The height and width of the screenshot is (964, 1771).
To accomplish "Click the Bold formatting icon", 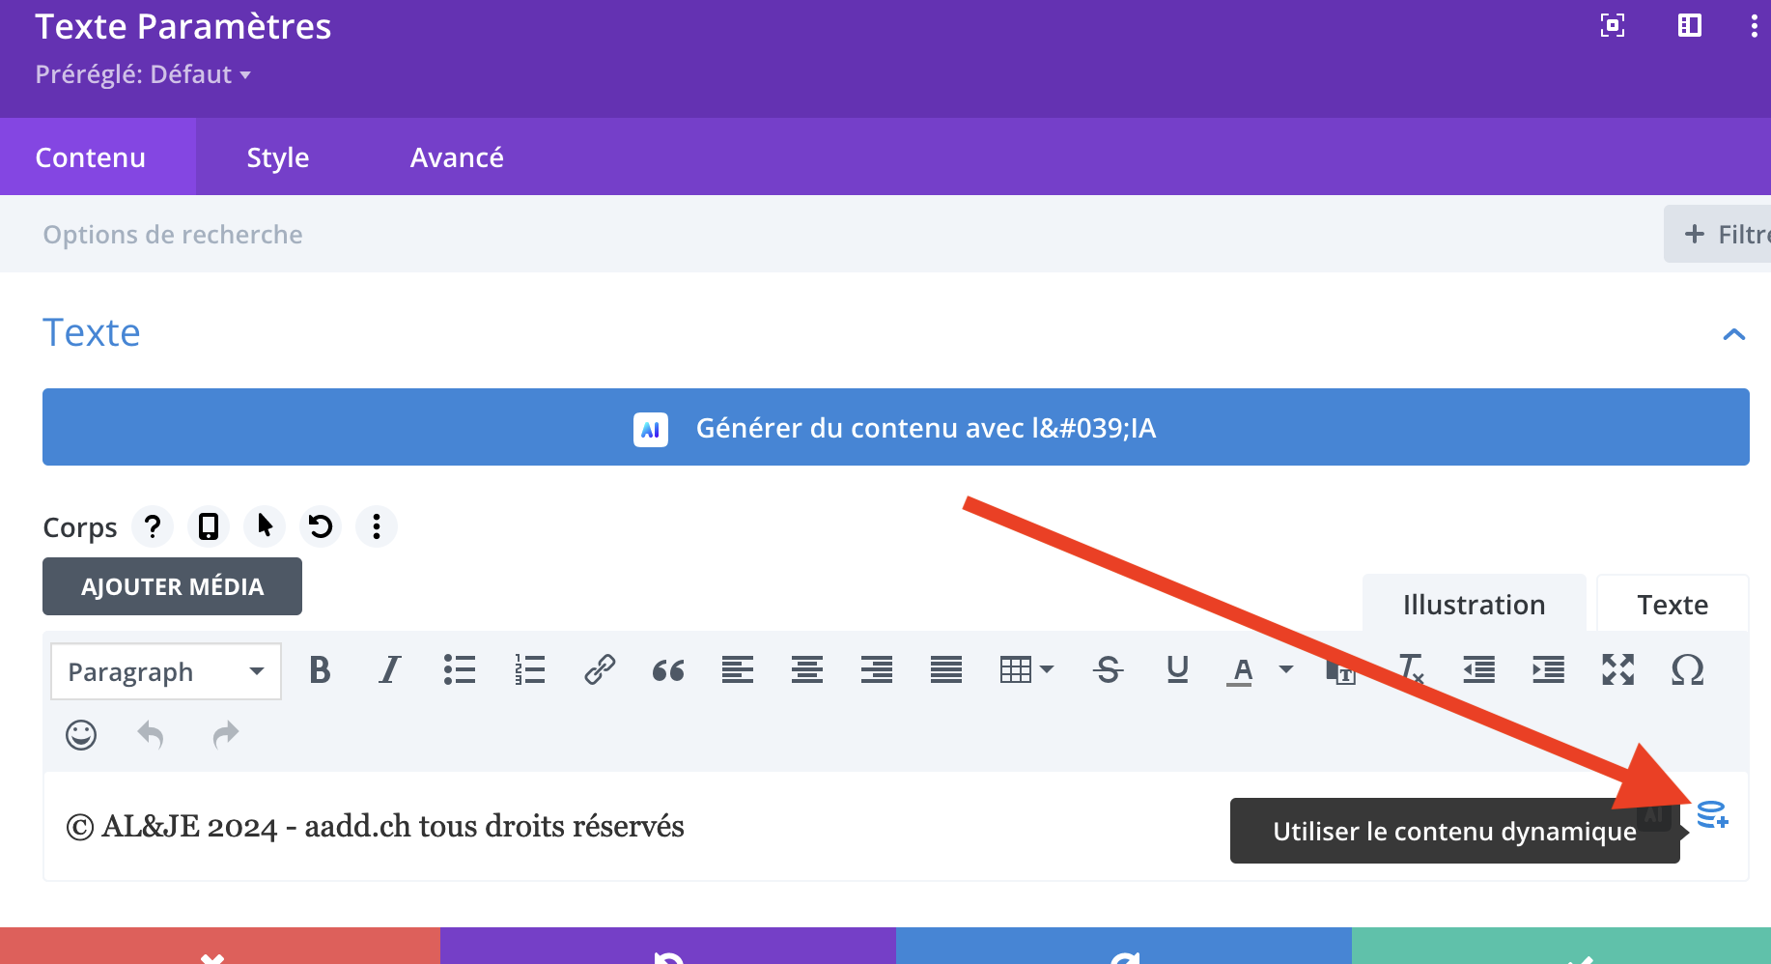I will pyautogui.click(x=320, y=669).
